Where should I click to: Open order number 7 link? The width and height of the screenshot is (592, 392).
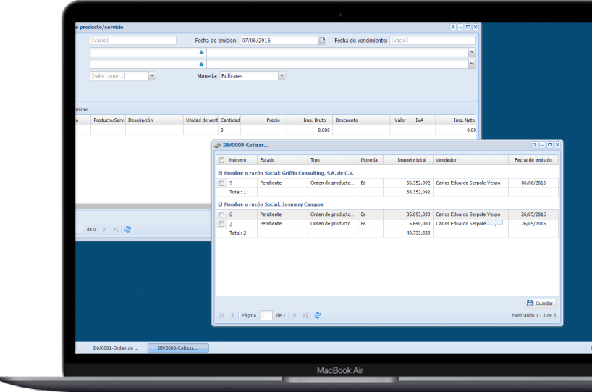pos(231,224)
